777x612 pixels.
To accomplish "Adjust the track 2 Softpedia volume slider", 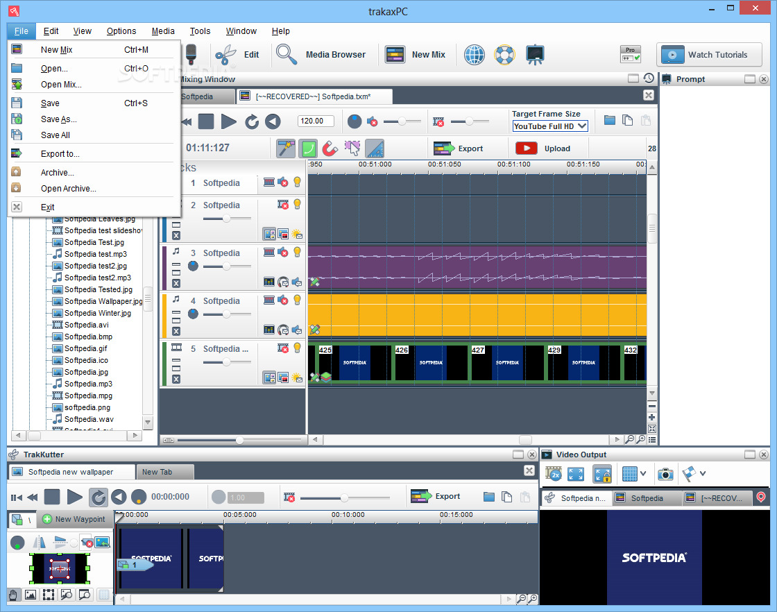I will [226, 219].
